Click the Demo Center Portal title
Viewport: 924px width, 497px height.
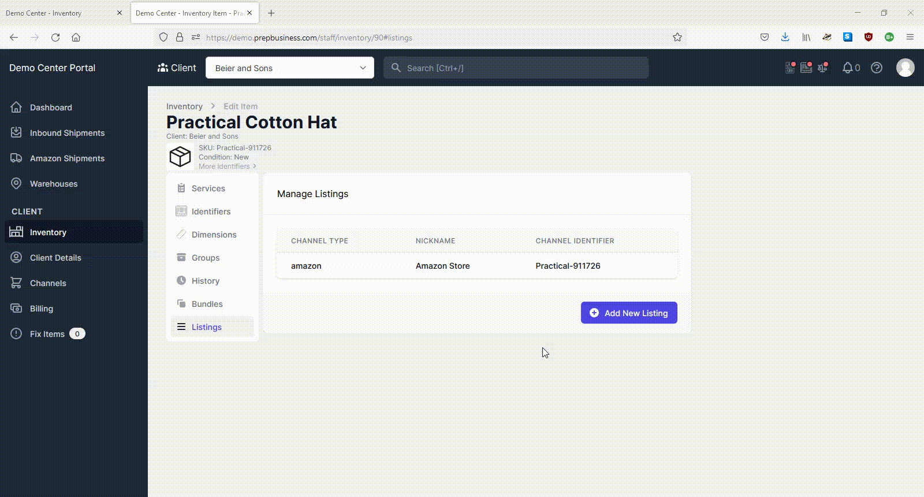coord(52,68)
